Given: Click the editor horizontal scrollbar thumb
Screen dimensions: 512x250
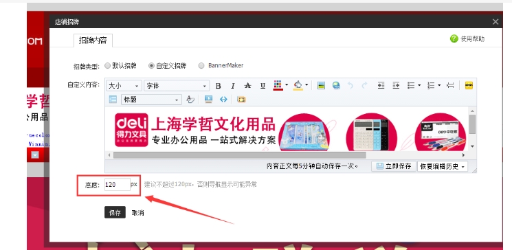Looking at the screenshot, I should pos(240,155).
